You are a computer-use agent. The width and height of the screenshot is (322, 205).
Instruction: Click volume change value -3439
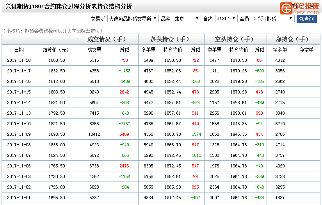click(x=124, y=81)
